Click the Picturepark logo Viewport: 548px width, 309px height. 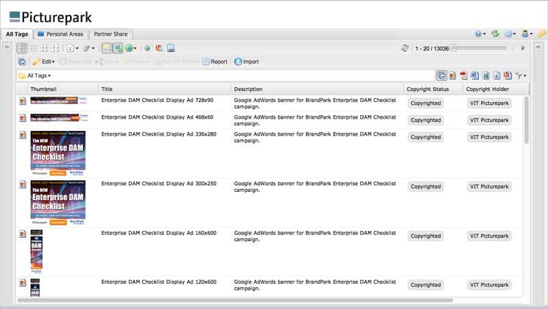(50, 17)
